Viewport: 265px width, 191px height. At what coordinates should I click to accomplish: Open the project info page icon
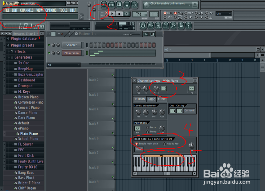coord(181,26)
